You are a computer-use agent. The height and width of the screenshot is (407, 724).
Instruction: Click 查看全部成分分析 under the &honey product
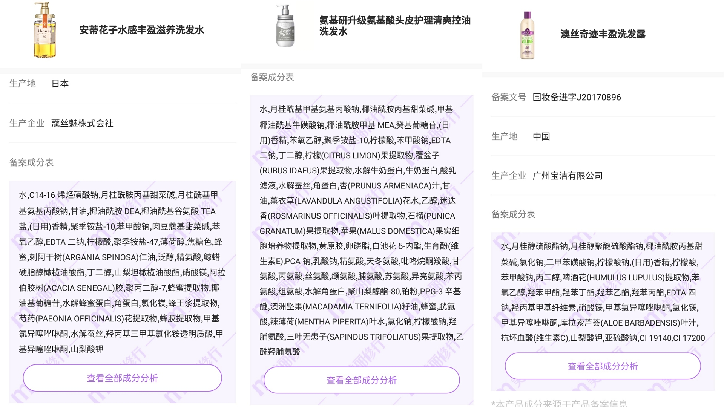(x=122, y=378)
